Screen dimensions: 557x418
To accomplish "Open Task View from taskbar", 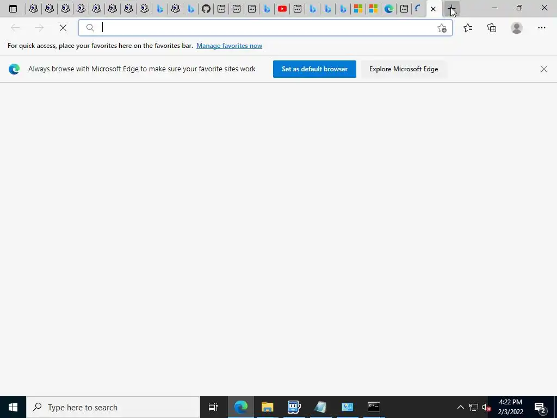I will coord(213,407).
